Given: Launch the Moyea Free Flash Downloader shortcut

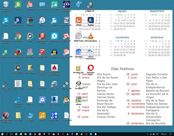Looking at the screenshot, I should pyautogui.click(x=6, y=115).
